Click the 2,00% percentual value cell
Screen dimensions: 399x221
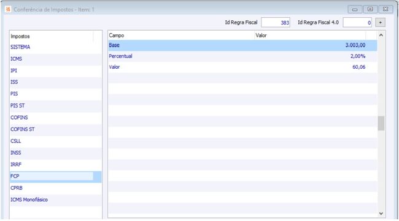310,56
